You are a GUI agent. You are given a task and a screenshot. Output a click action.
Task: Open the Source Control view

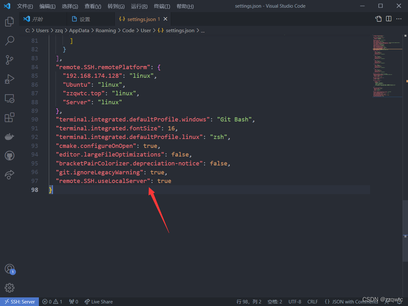10,60
